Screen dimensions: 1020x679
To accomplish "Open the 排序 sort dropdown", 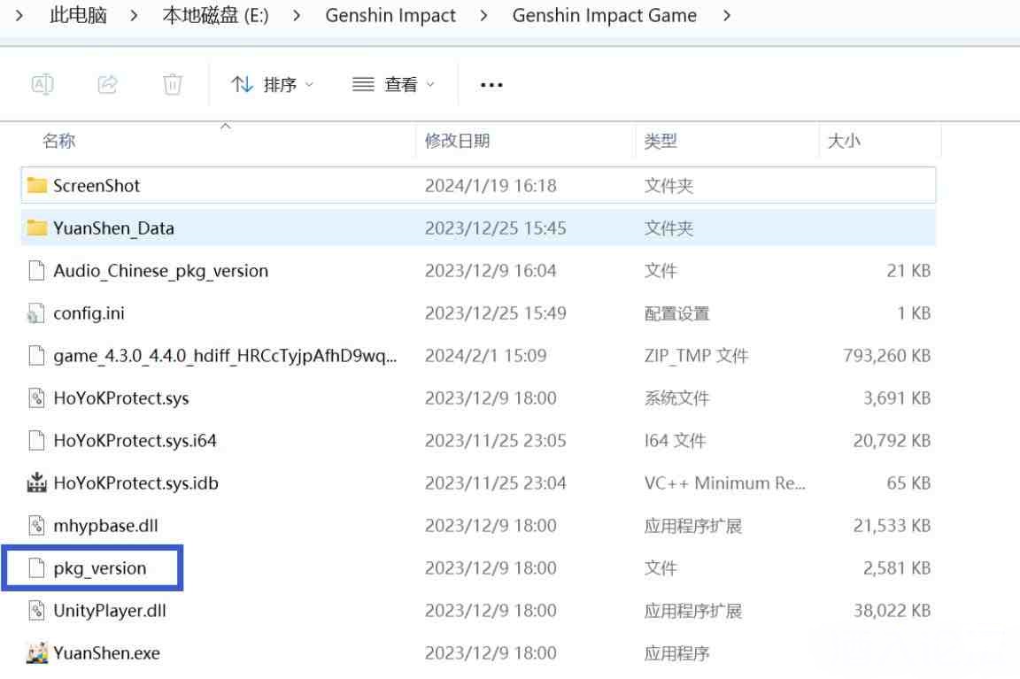I will pyautogui.click(x=272, y=85).
